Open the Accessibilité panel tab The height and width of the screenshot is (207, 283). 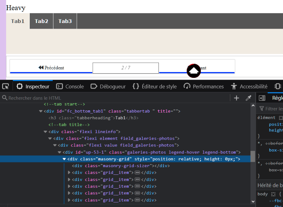tap(249, 87)
